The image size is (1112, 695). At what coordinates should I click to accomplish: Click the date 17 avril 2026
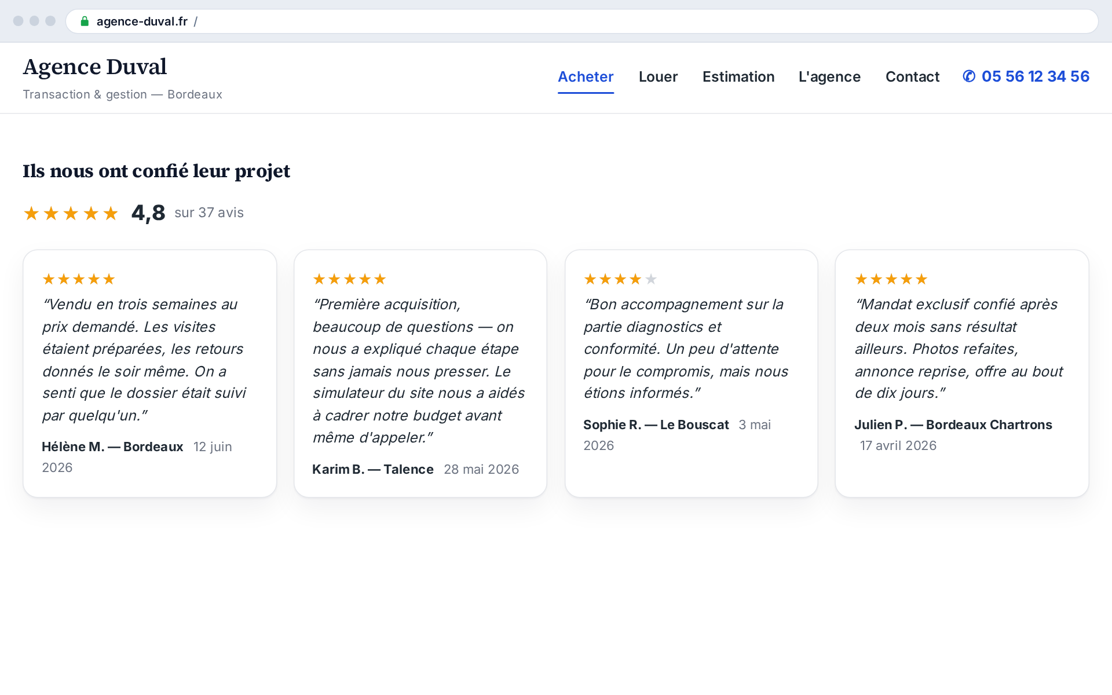point(898,445)
